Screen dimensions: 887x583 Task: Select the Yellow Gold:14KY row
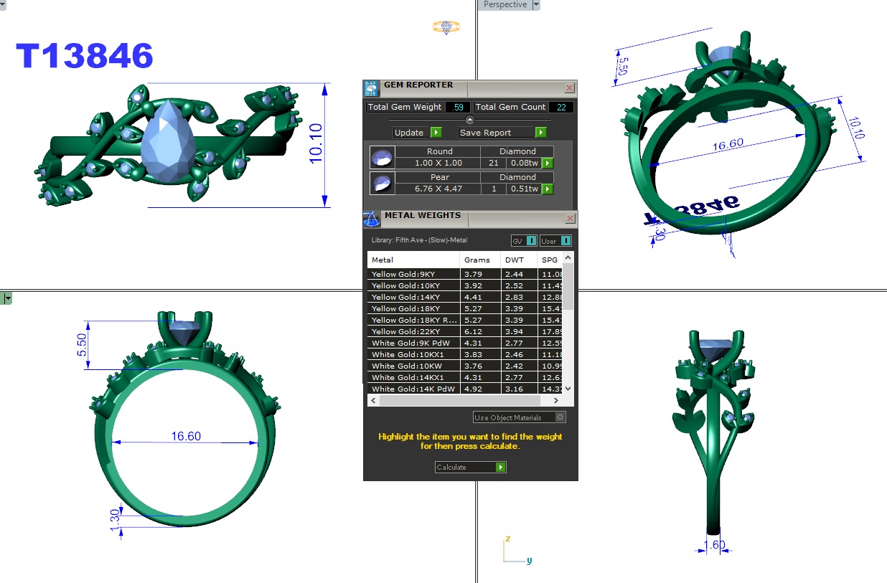(x=413, y=297)
